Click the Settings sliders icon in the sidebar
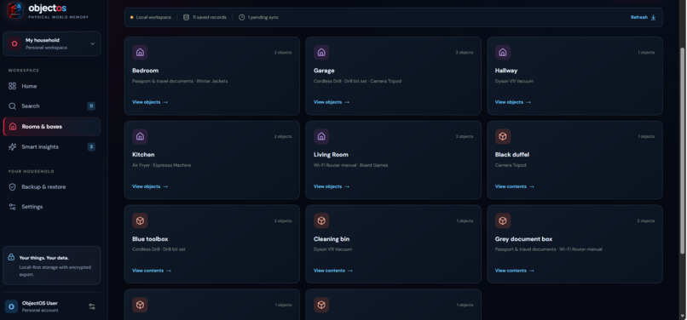 click(x=12, y=207)
